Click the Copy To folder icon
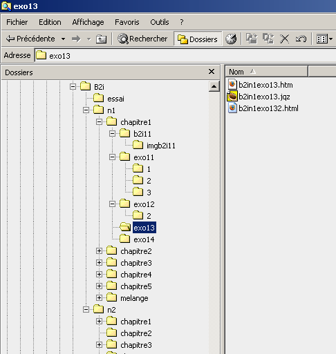 tap(268, 39)
